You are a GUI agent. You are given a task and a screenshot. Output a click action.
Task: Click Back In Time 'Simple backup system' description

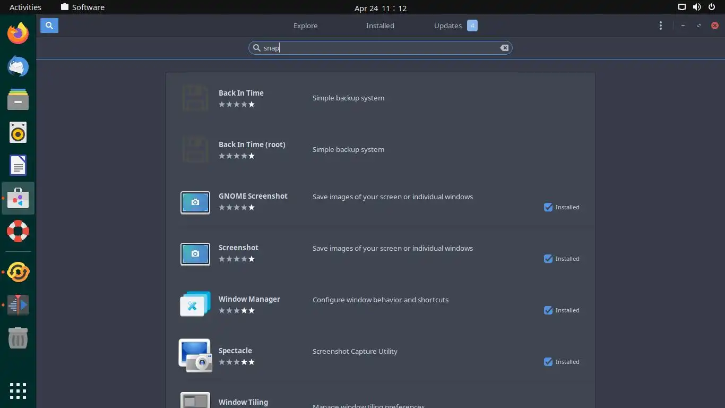point(348,98)
